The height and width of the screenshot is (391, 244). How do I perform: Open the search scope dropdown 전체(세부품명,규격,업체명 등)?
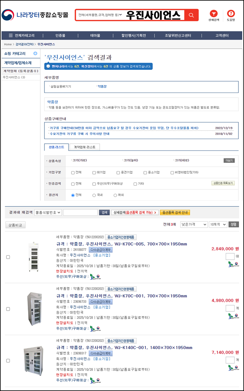100,15
